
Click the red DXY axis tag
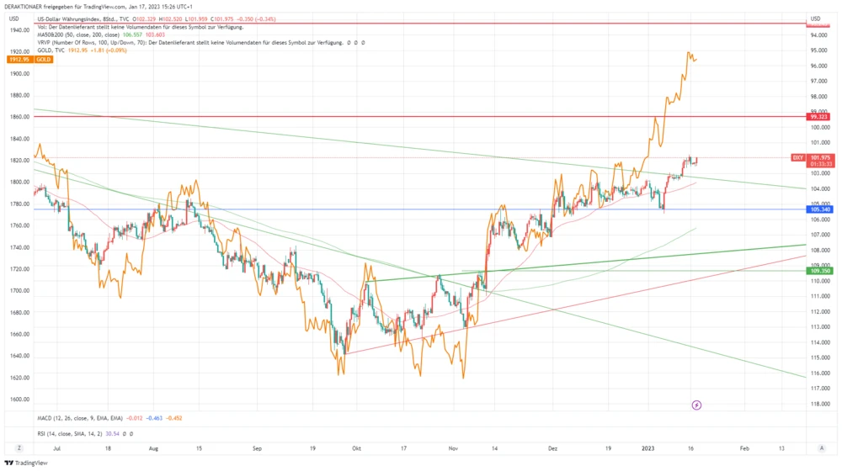tap(798, 158)
